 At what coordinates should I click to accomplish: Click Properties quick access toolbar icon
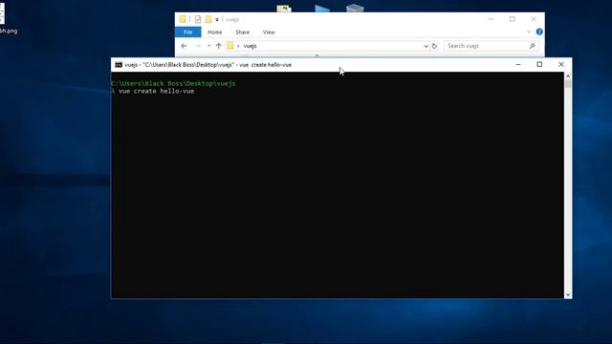pos(198,19)
